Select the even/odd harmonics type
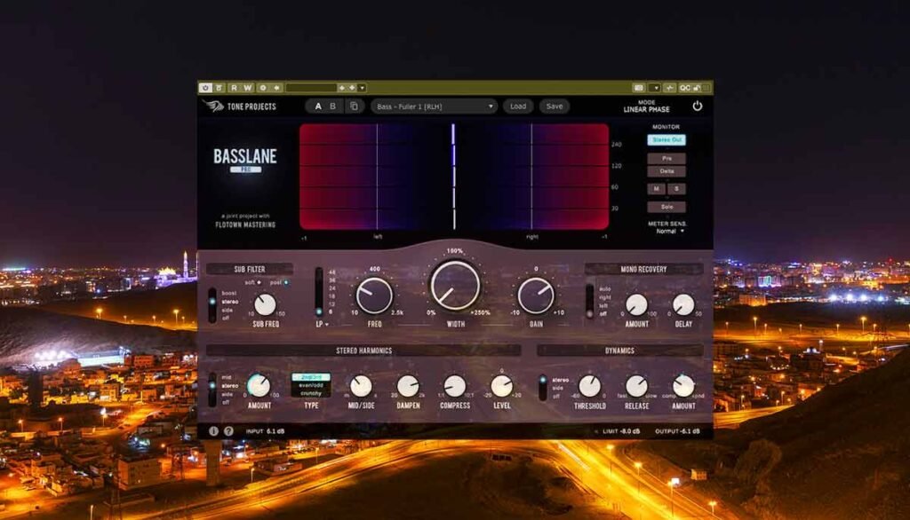Viewport: 910px width, 520px height. 311,385
